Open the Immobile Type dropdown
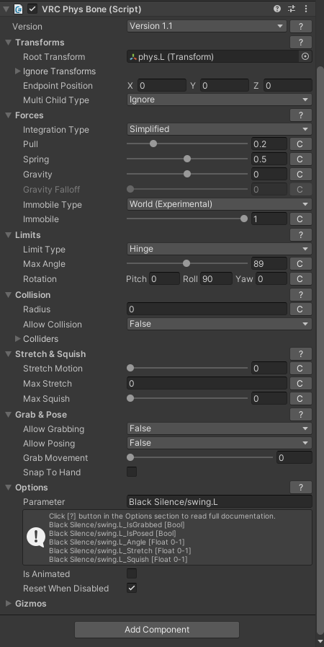 click(x=219, y=204)
